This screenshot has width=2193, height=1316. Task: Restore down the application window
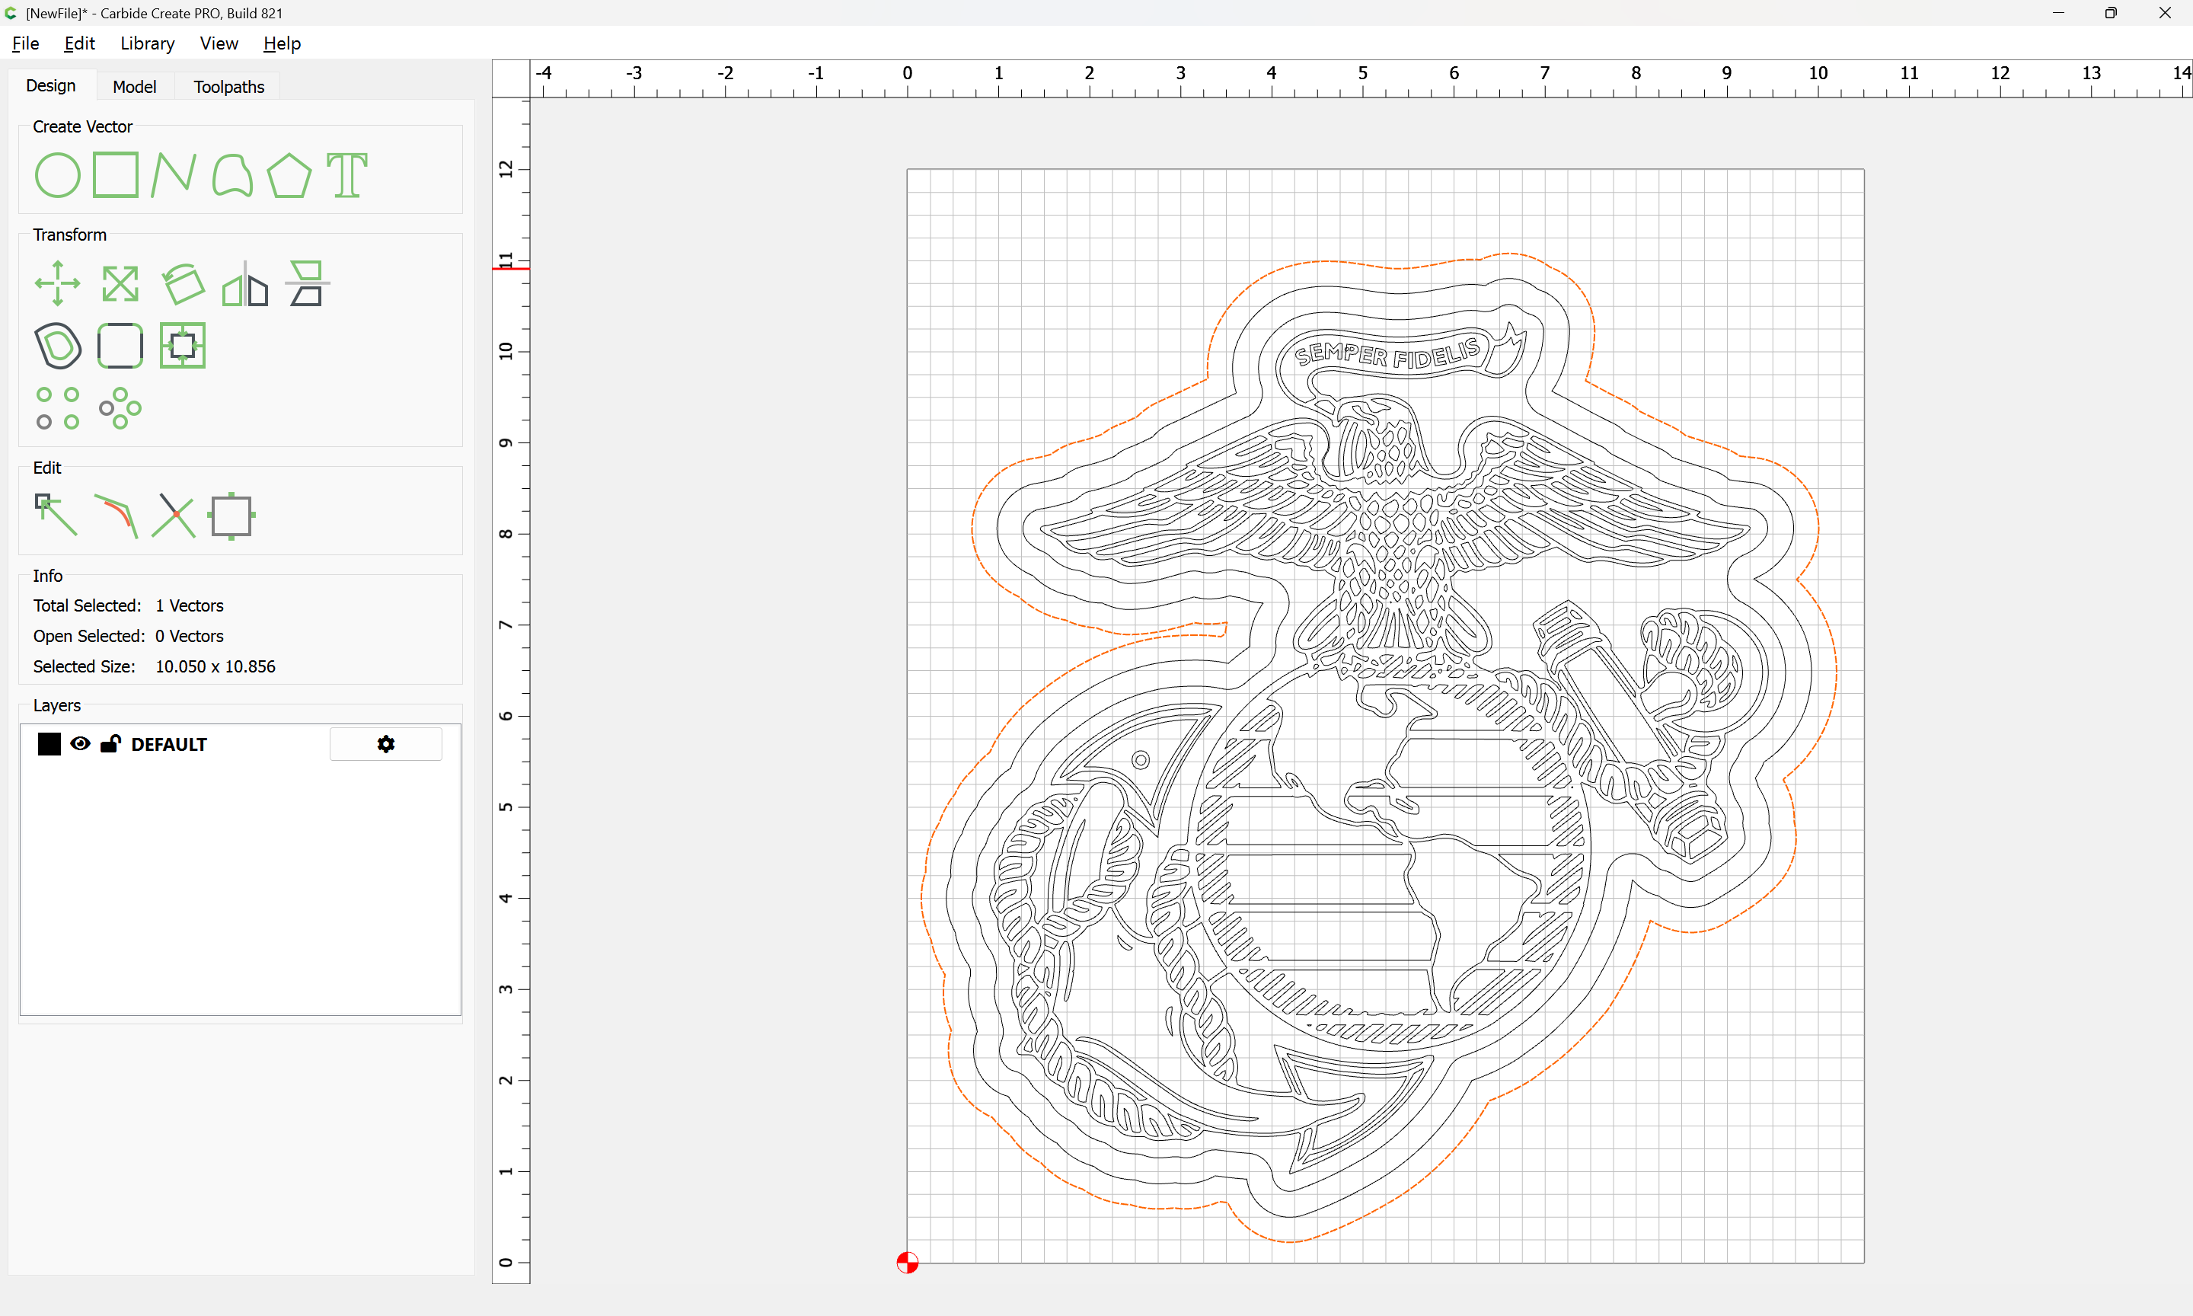(x=2111, y=13)
